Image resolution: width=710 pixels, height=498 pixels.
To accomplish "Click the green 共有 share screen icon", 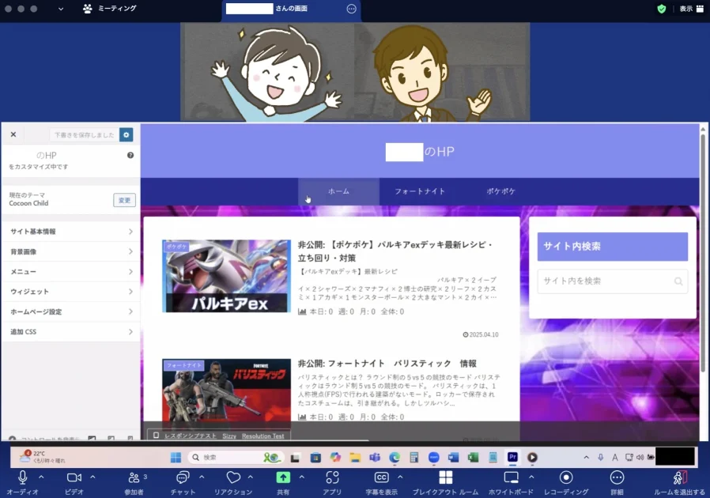I will [283, 477].
